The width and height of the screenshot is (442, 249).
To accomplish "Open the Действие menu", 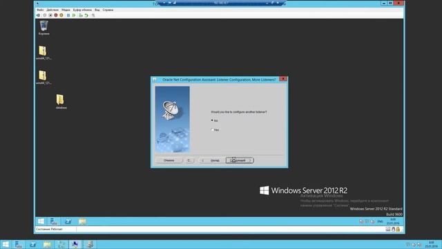I will pyautogui.click(x=52, y=10).
